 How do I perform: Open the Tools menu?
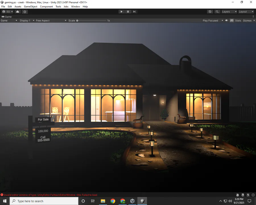[x=58, y=7]
